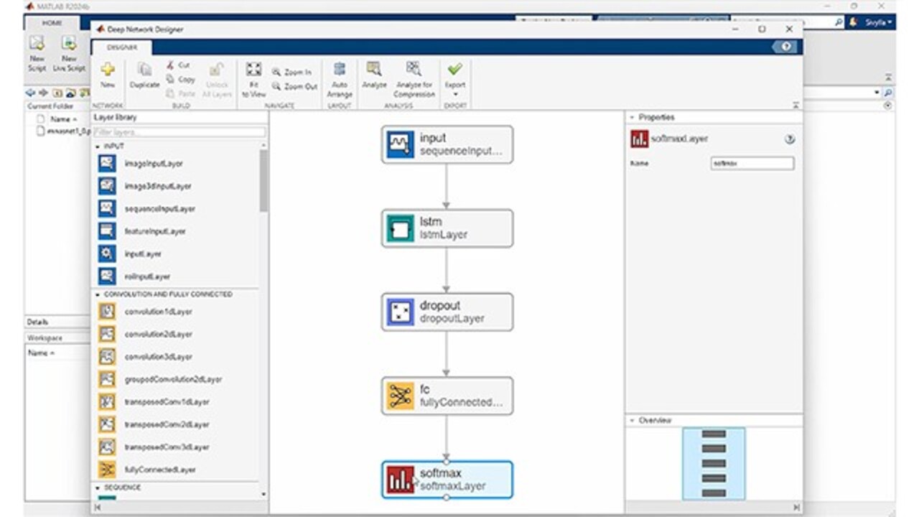The height and width of the screenshot is (517, 919).
Task: Click Fit to View icon
Action: (253, 70)
